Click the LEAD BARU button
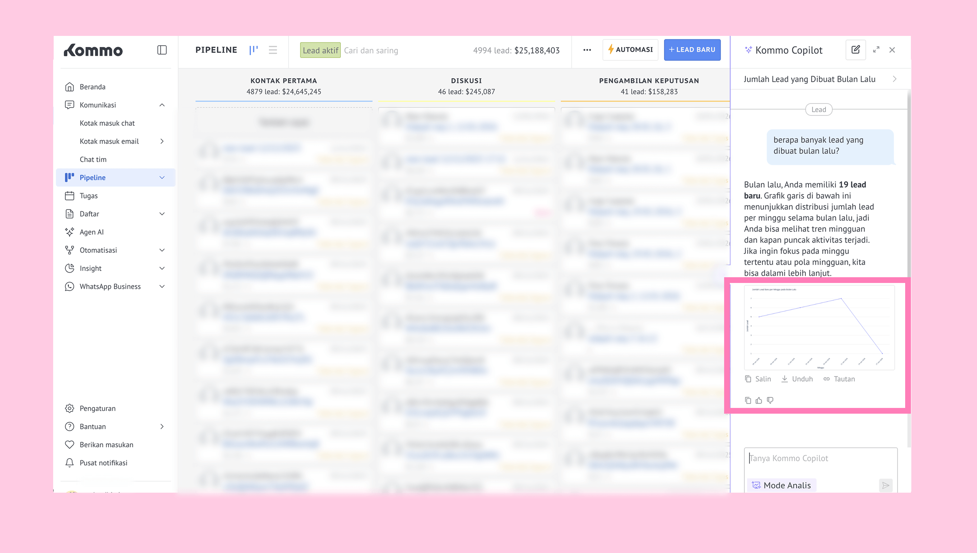This screenshot has height=553, width=977. pos(692,50)
